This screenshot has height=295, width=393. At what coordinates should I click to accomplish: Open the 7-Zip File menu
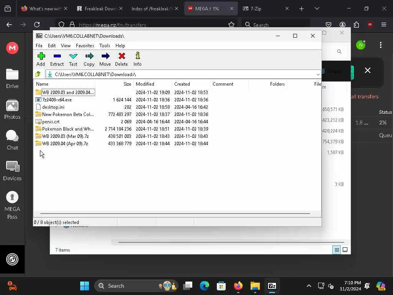coord(39,46)
